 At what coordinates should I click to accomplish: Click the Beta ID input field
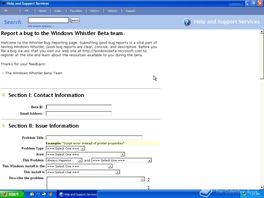coord(79,107)
